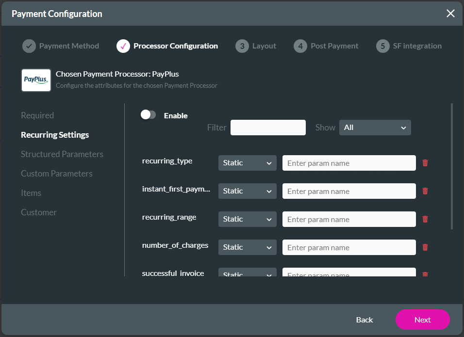Image resolution: width=464 pixels, height=337 pixels.
Task: Toggle the Enable recurring switch
Action: [x=148, y=115]
